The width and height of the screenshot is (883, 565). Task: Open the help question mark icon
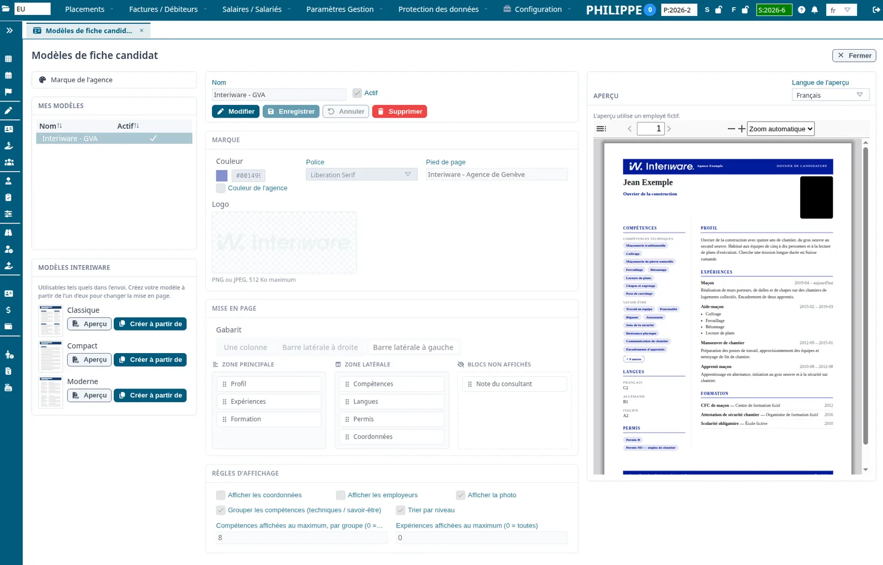point(801,10)
